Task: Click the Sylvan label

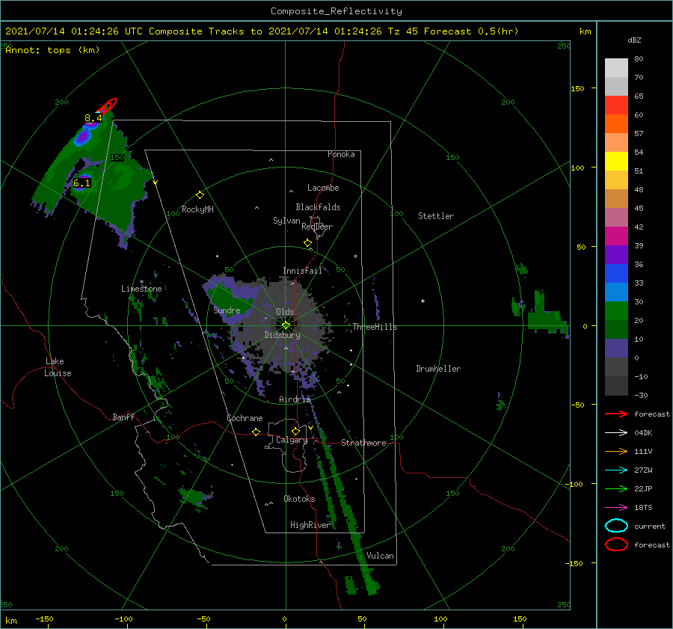Action: coord(286,221)
